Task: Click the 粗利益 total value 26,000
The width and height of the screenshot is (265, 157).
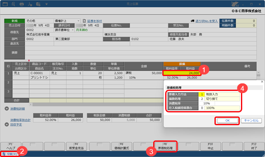Action: pyautogui.click(x=70, y=120)
